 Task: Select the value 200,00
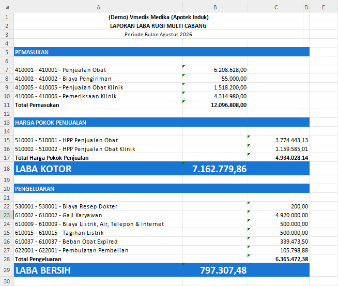click(299, 206)
